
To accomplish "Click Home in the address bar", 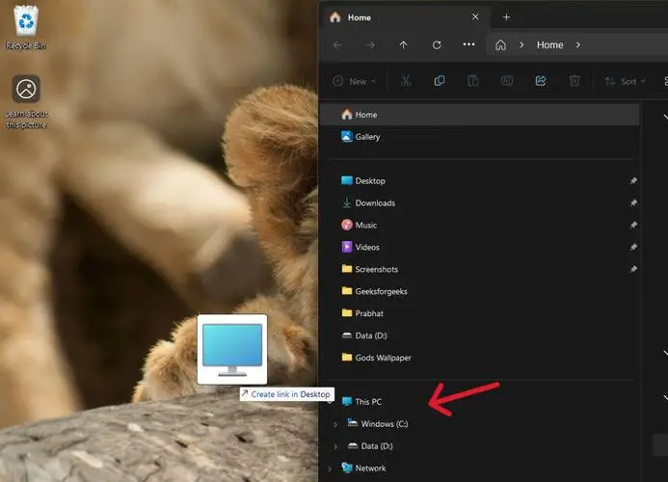I will coord(549,45).
